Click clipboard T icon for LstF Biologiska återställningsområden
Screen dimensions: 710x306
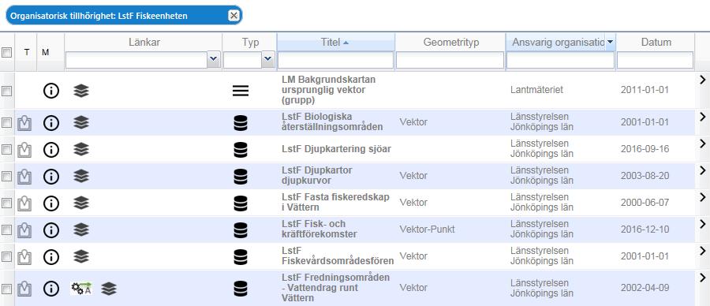(24, 123)
